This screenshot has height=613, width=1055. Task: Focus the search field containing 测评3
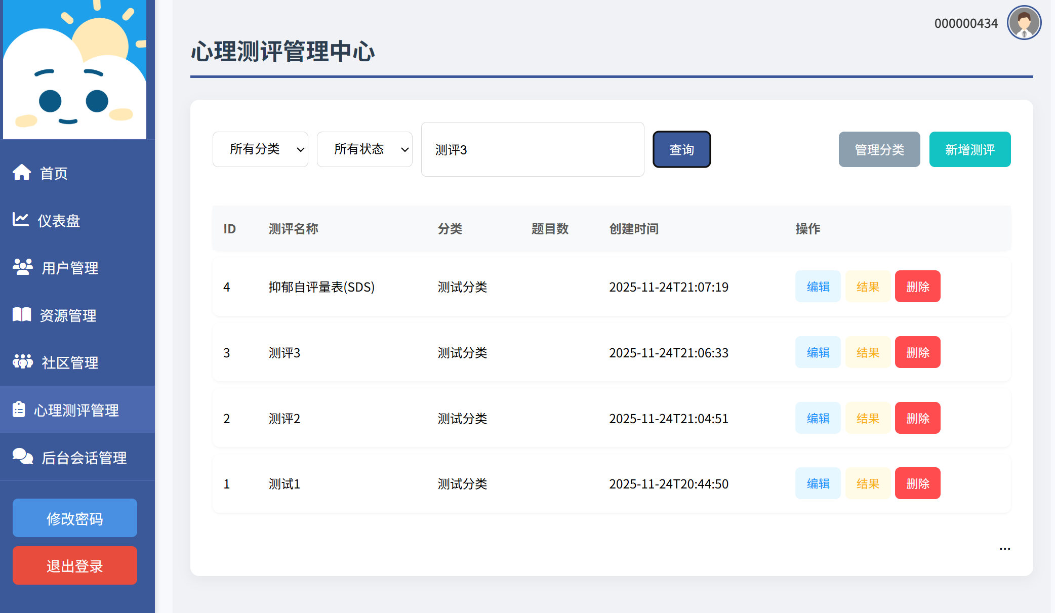pyautogui.click(x=532, y=149)
